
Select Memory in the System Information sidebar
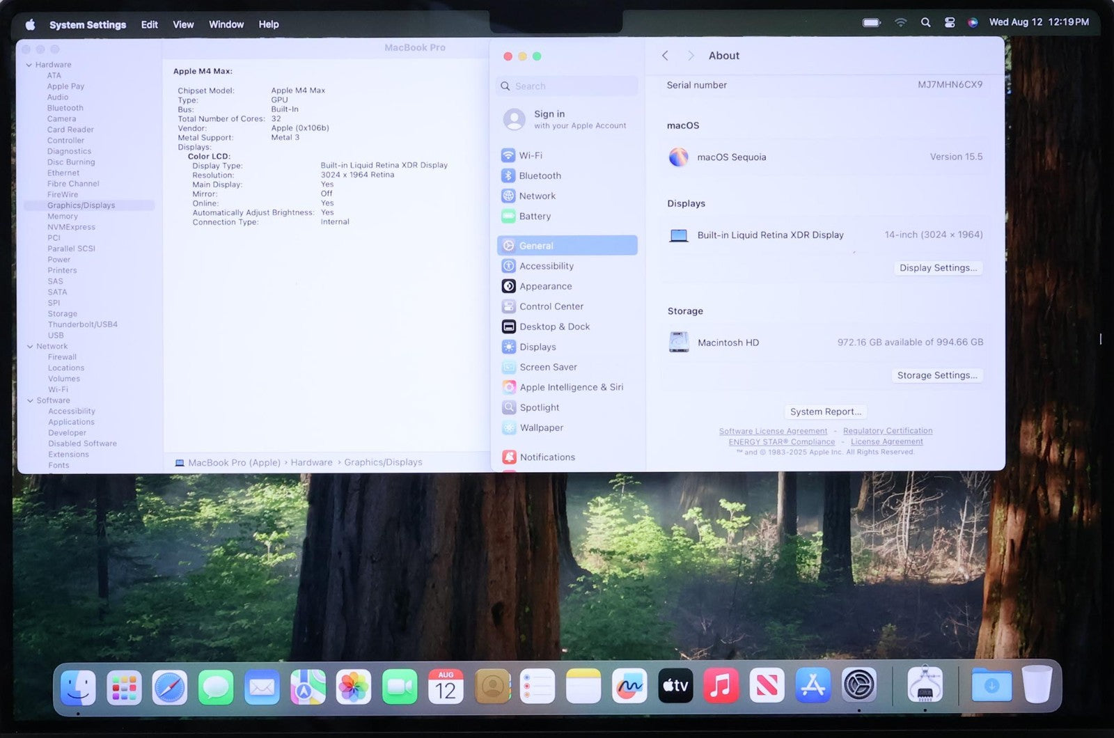tap(63, 217)
